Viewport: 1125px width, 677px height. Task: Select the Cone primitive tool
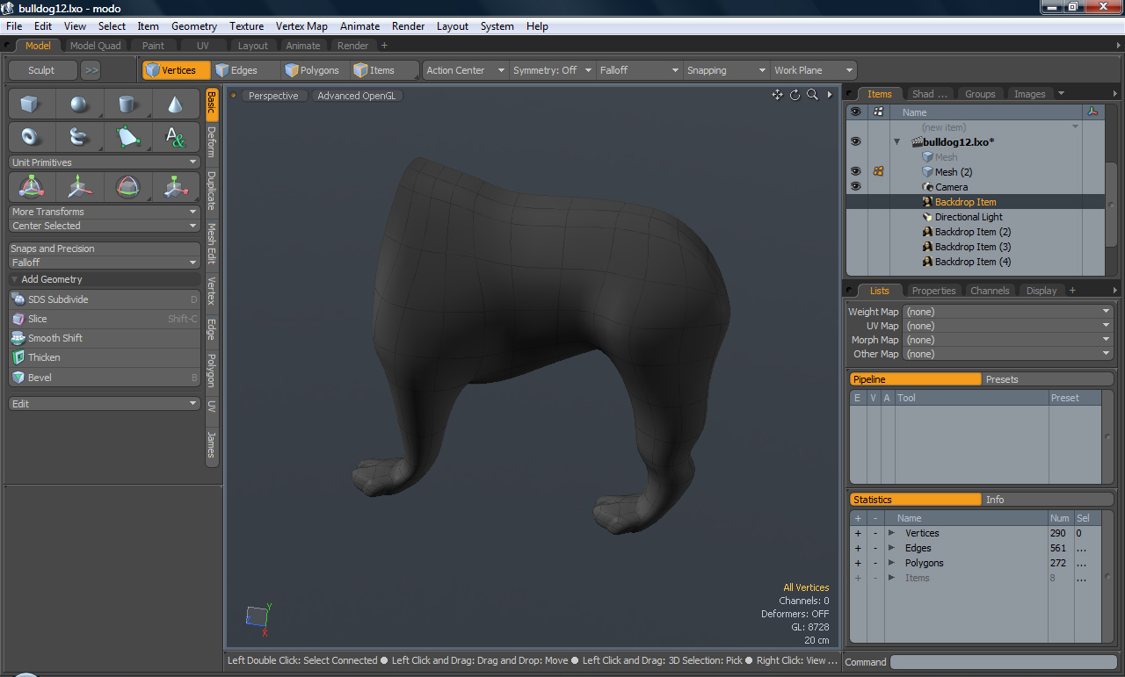coord(175,104)
